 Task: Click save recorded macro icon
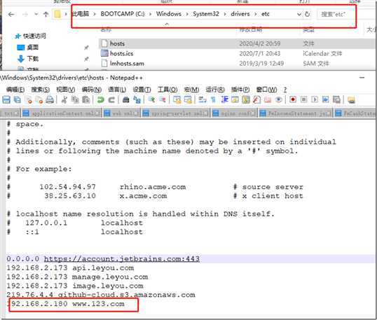coord(336,99)
